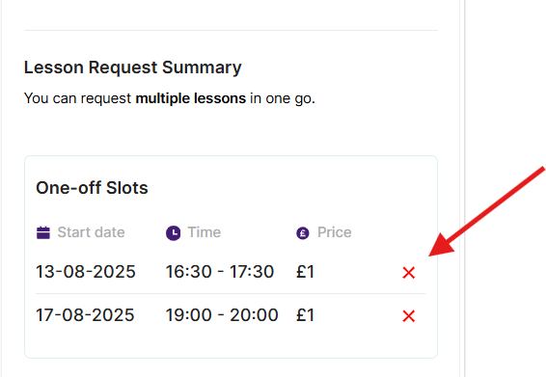Delete the 17-08-2025 slot using red X
Viewport: 546px width, 377px height.
point(408,316)
